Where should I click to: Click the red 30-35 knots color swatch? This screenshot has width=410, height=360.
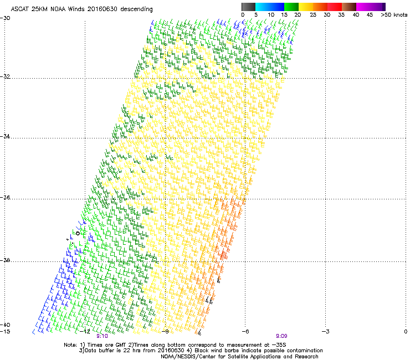(x=335, y=7)
